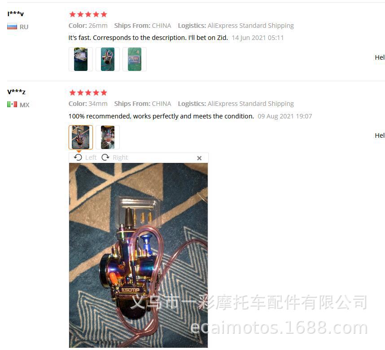Click reviewer name V***z
This screenshot has height=350, width=385.
[x=16, y=92]
